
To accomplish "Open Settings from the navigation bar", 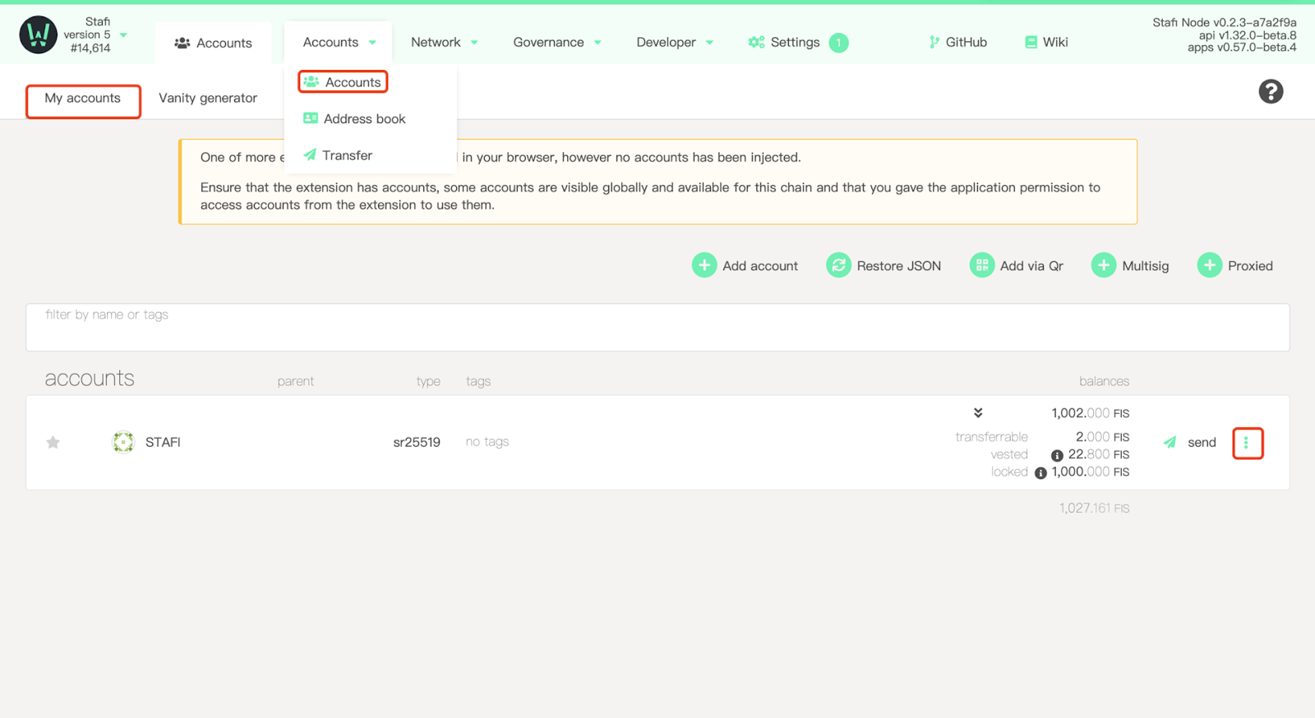I will pos(784,42).
